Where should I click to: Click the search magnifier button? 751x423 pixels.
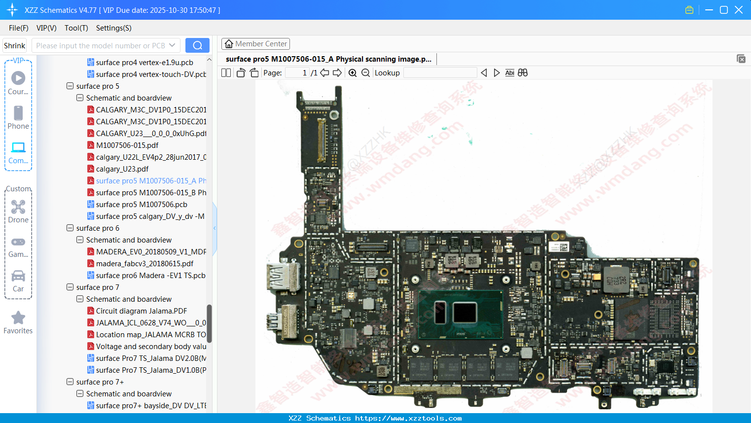coord(197,45)
